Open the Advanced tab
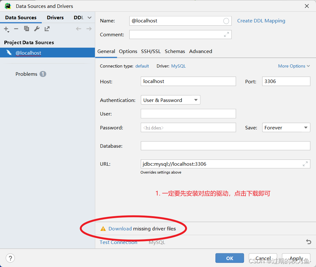The width and height of the screenshot is (316, 267). pos(201,51)
